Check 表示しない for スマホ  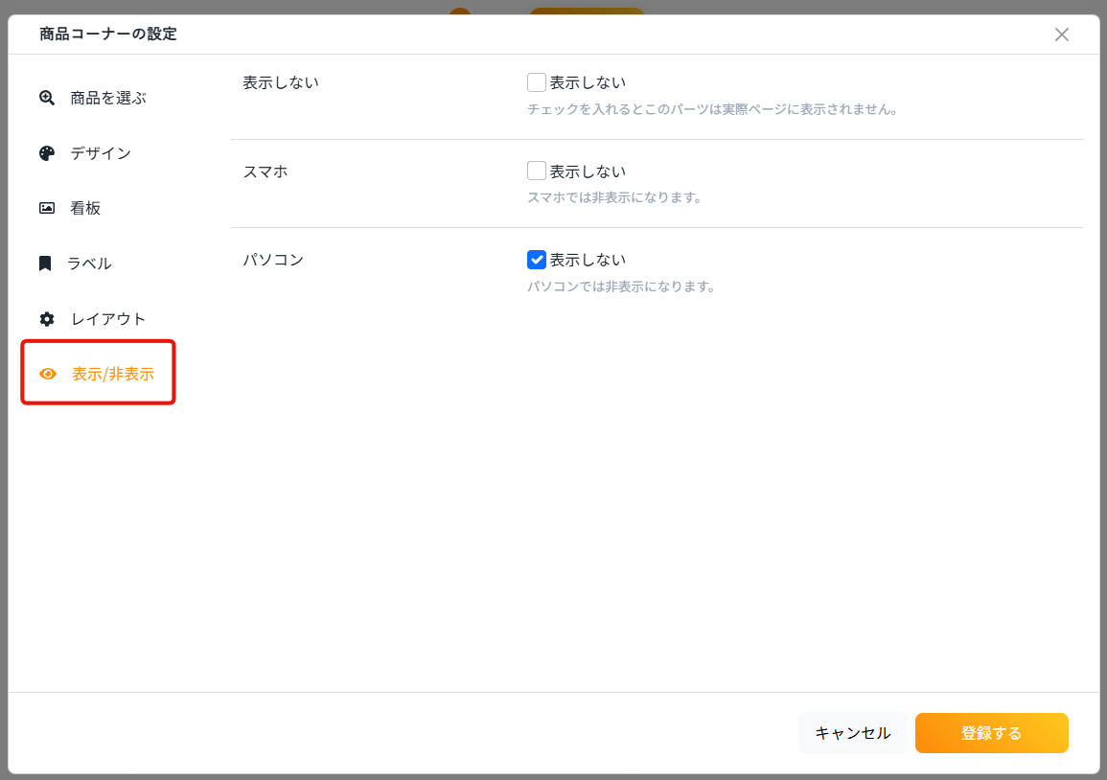click(537, 171)
